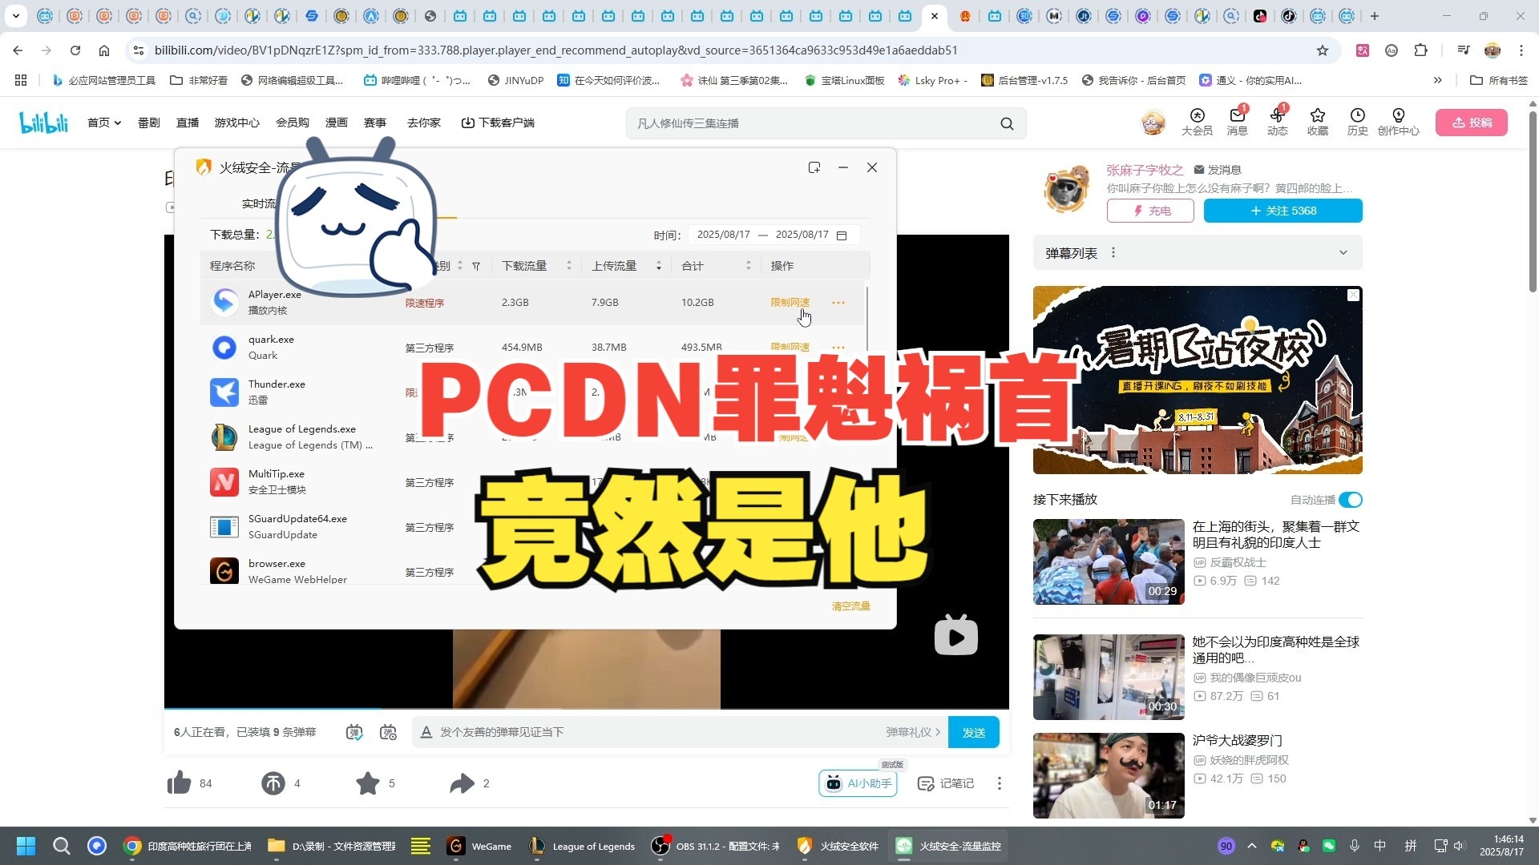Open the 记笔记 notes icon

(x=946, y=783)
